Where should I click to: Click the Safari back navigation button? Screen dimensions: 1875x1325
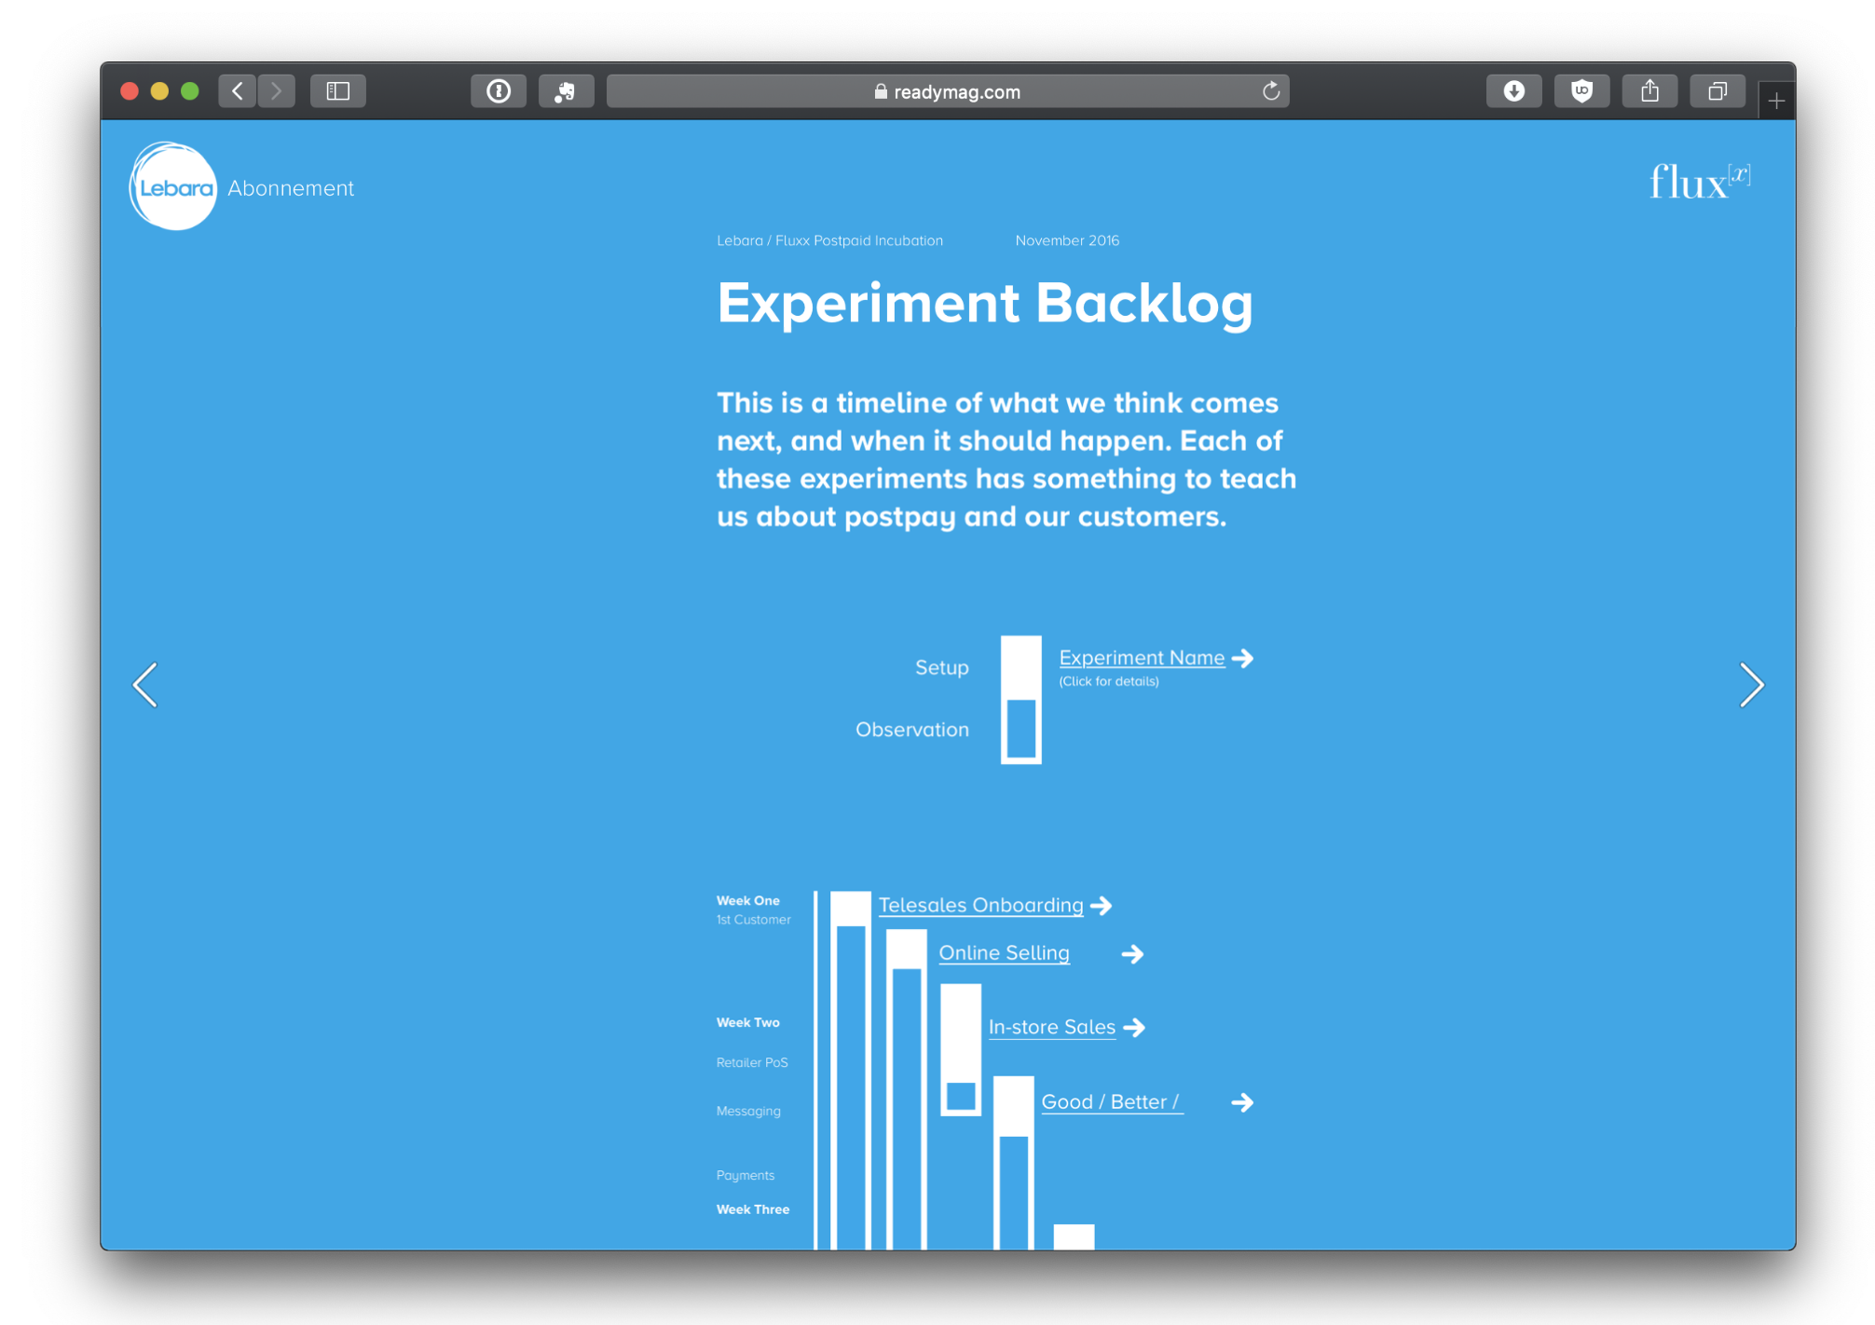pos(238,91)
